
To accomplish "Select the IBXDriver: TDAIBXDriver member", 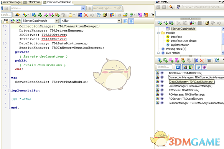I will point(184,90).
